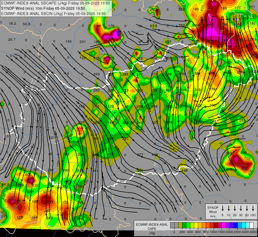Click the map value '279'
This screenshot has width=258, height=237.
[212, 89]
